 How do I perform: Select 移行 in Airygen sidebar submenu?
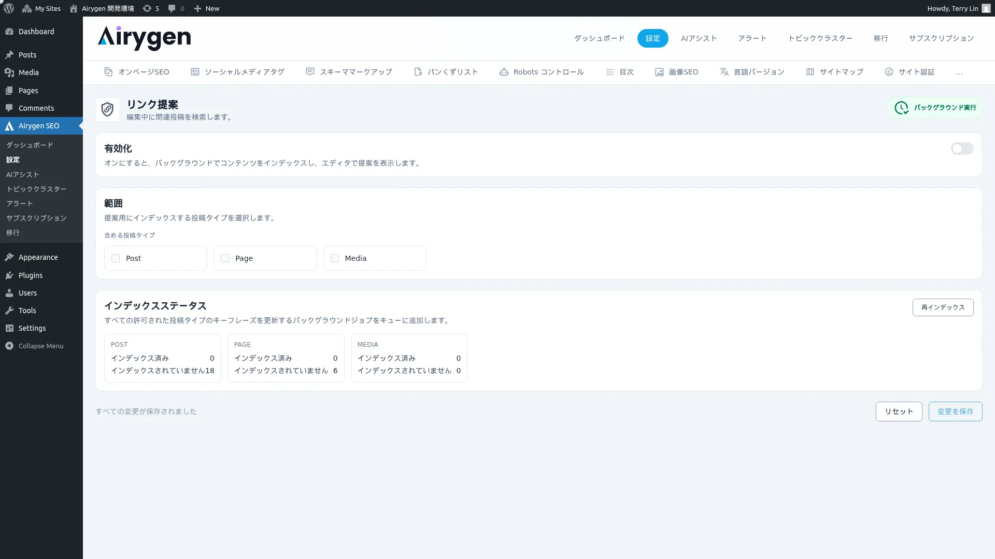click(x=13, y=232)
